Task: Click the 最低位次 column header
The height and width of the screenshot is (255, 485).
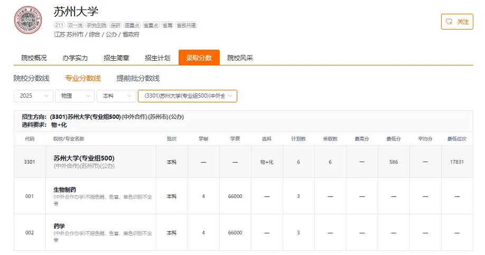Action: [x=457, y=139]
